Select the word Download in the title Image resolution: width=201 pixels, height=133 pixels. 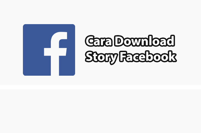(145, 41)
